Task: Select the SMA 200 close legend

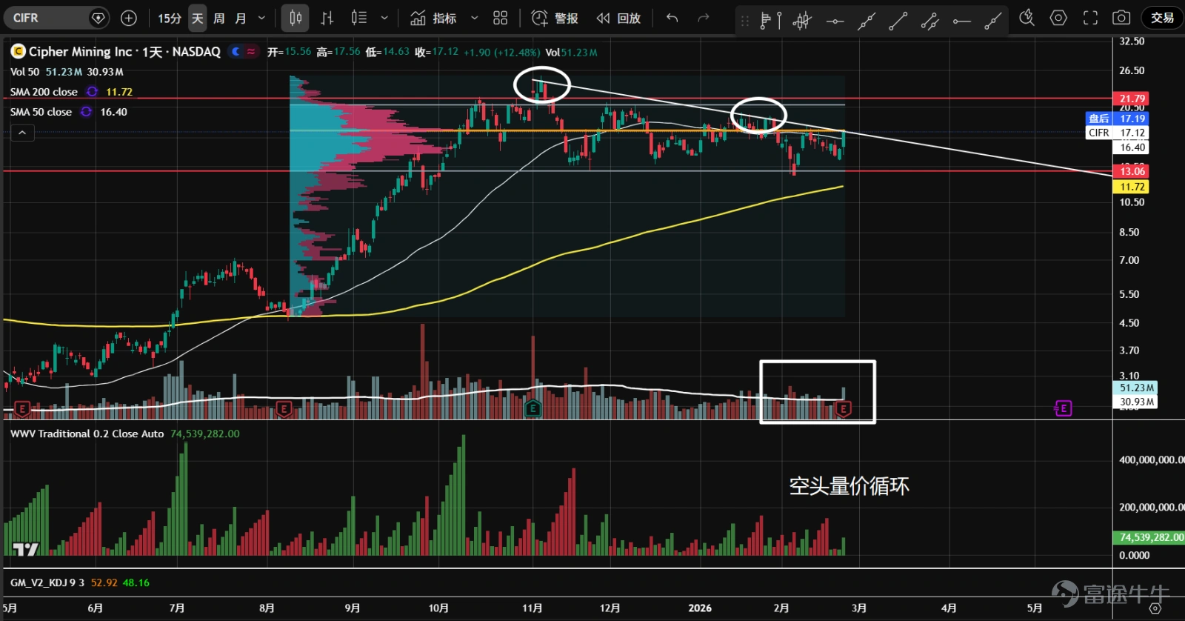Action: [44, 92]
